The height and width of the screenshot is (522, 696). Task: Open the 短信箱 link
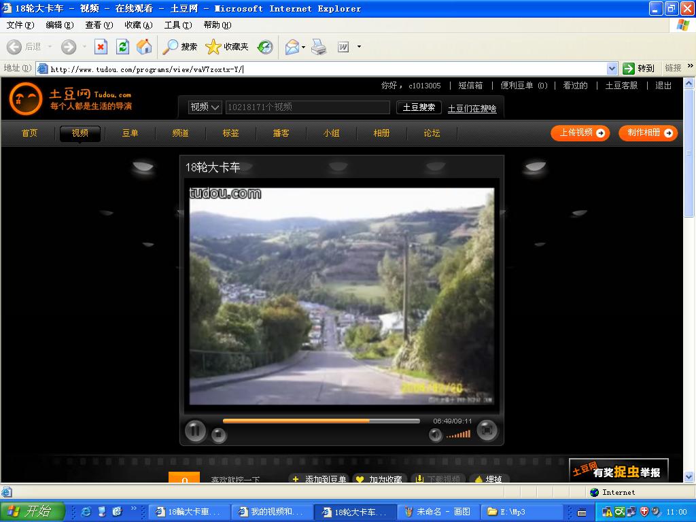470,86
